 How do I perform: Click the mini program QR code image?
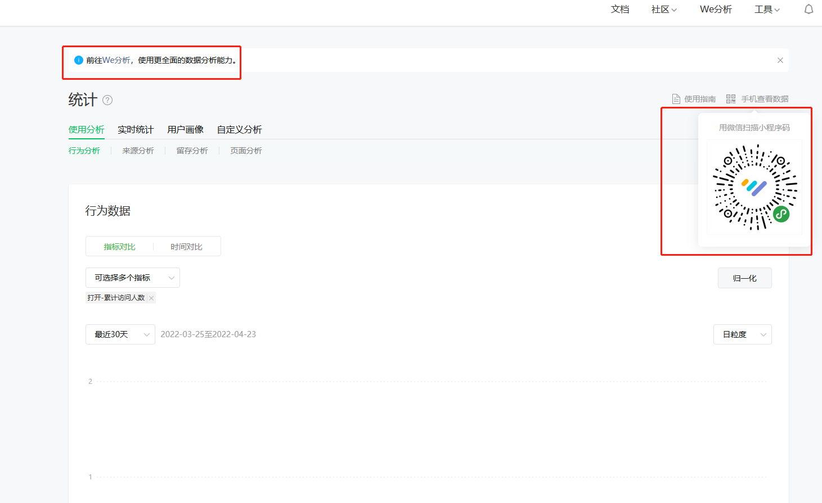(754, 187)
